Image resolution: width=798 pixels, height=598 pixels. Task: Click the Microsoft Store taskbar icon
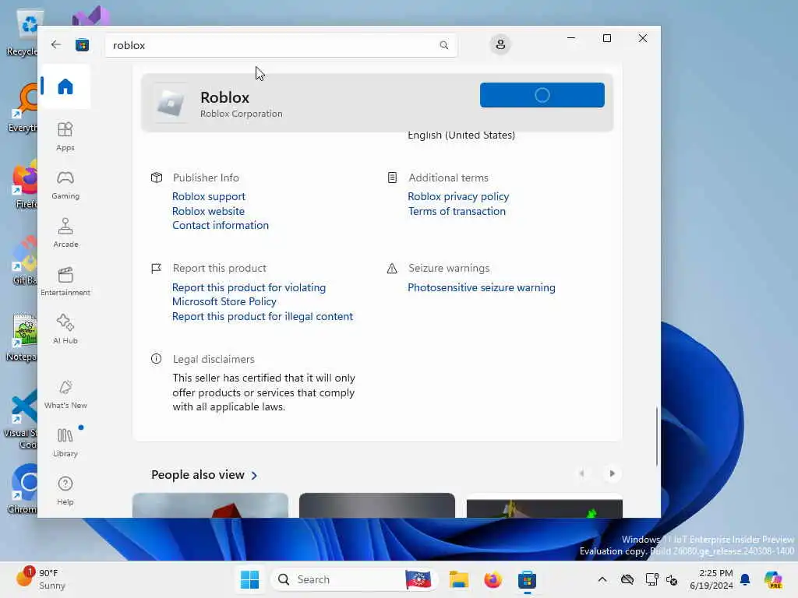tap(527, 579)
